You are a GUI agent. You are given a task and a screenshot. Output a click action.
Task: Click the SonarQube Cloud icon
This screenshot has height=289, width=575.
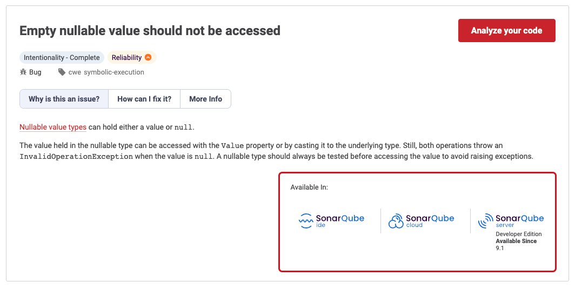[396, 220]
